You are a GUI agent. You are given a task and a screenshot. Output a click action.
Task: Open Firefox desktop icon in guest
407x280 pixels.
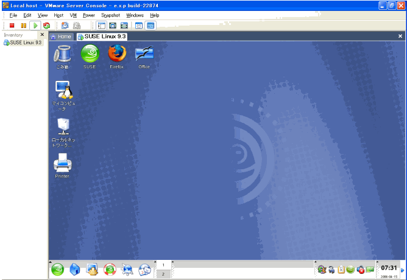coord(116,54)
